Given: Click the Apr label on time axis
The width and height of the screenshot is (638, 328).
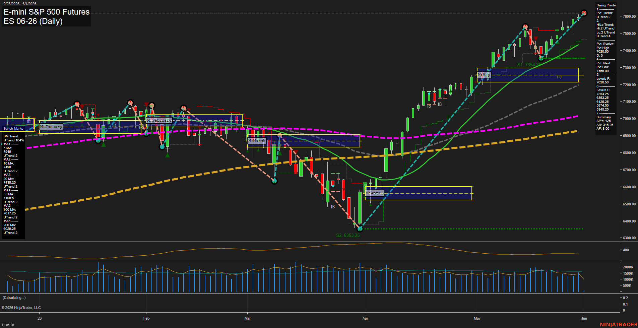Looking at the screenshot, I should pyautogui.click(x=365, y=318).
